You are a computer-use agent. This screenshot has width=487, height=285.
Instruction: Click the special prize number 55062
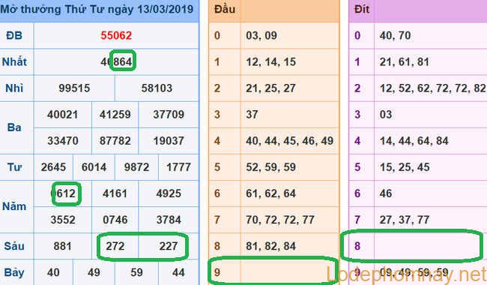pos(116,35)
